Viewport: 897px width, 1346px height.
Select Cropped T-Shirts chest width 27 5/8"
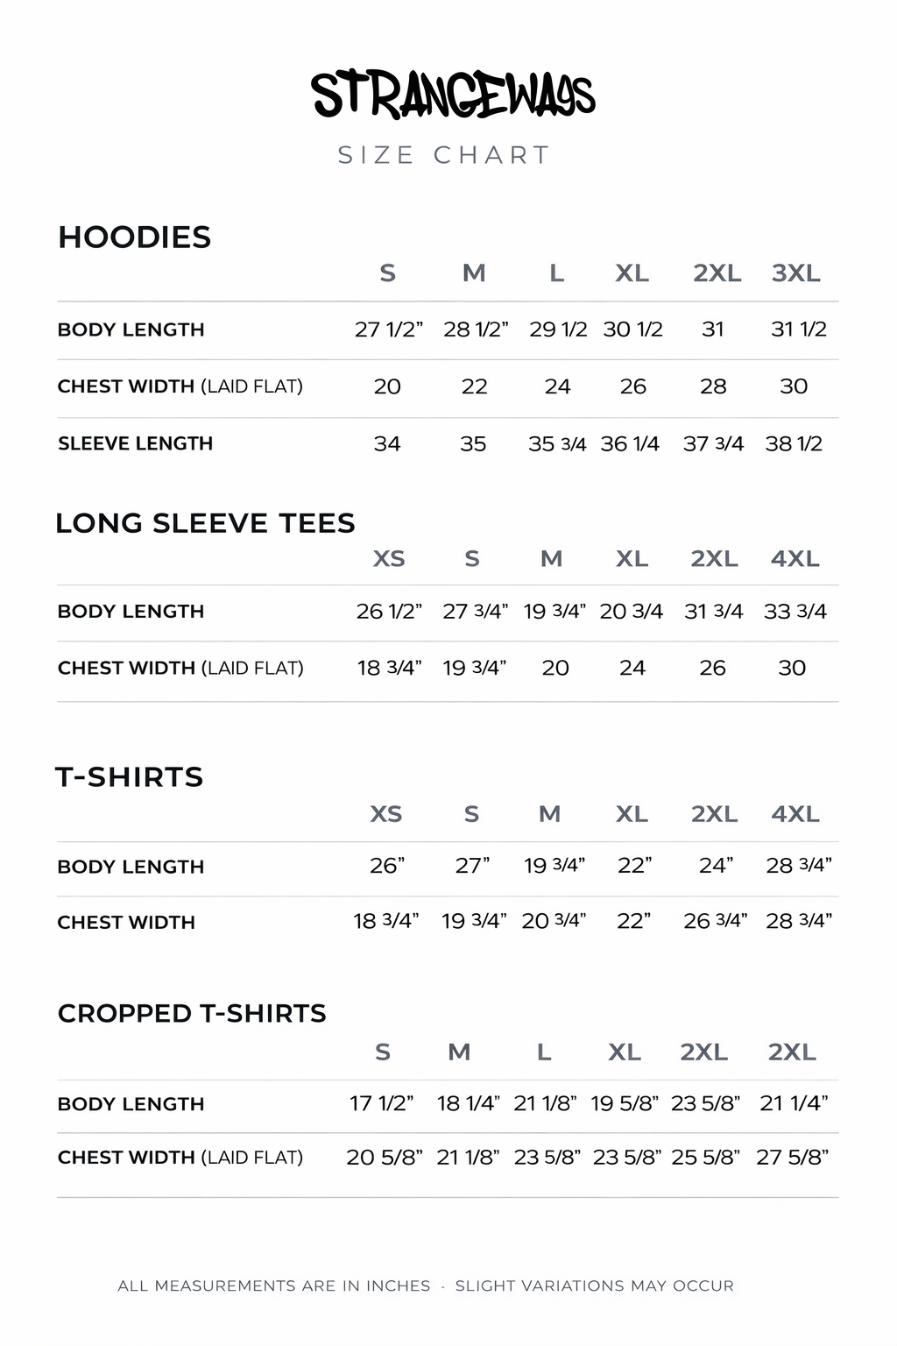coord(793,1158)
